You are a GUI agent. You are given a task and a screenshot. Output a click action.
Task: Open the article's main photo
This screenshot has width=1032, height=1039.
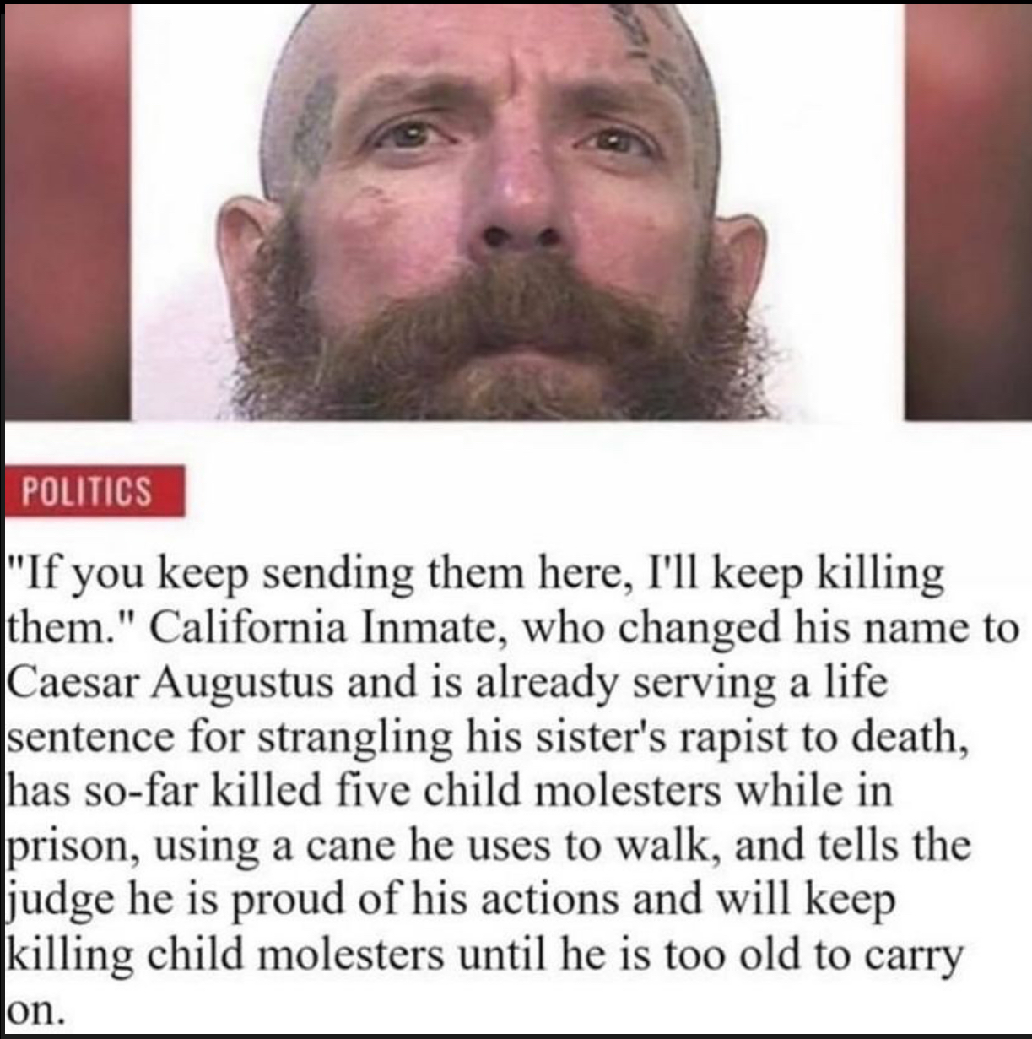517,212
